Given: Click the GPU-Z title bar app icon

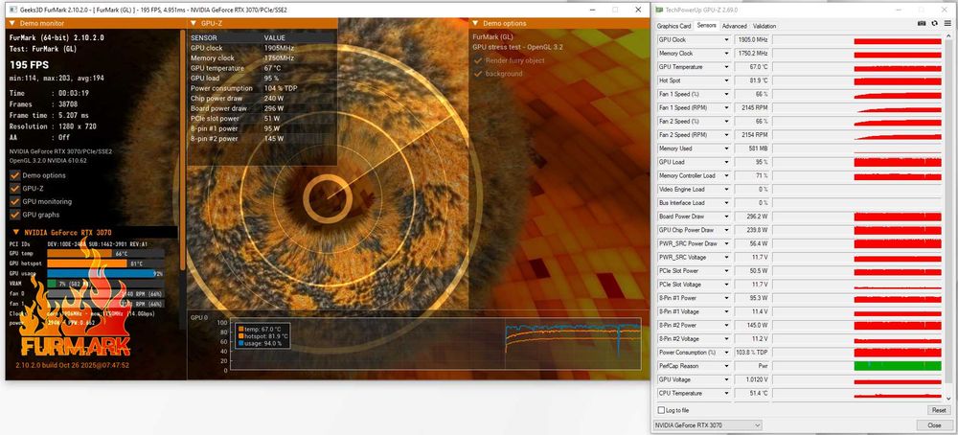Looking at the screenshot, I should pyautogui.click(x=659, y=10).
